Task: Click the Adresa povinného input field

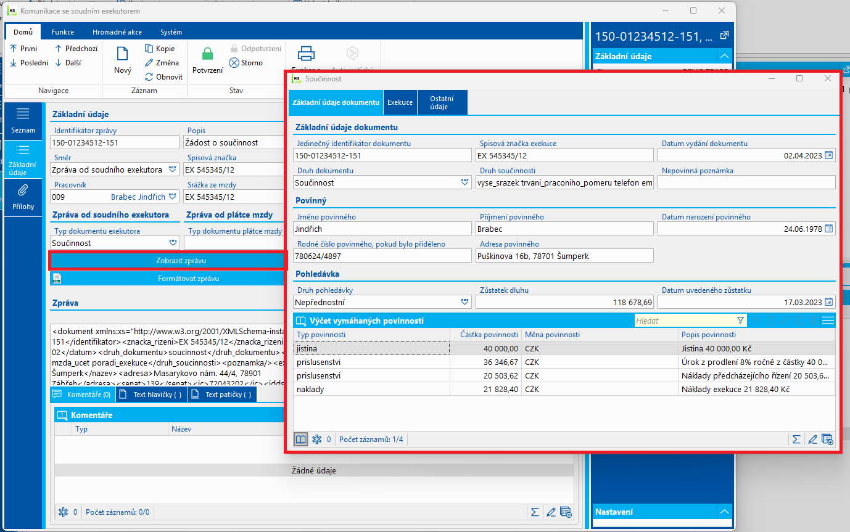Action: click(564, 256)
